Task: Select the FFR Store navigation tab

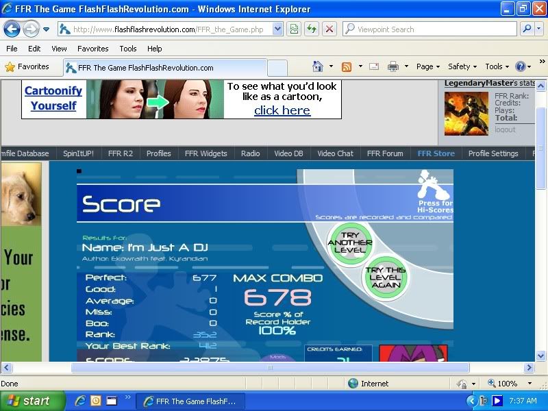Action: tap(436, 153)
